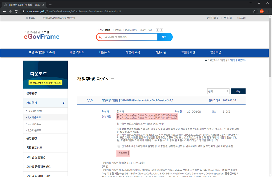Click breadcrumb 개발환경 다운로드 link

coord(238,60)
